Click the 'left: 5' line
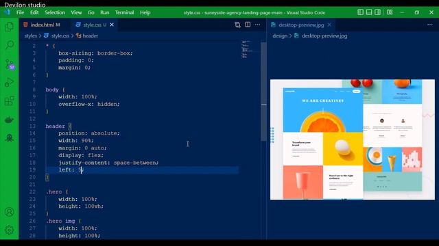 tap(71, 169)
